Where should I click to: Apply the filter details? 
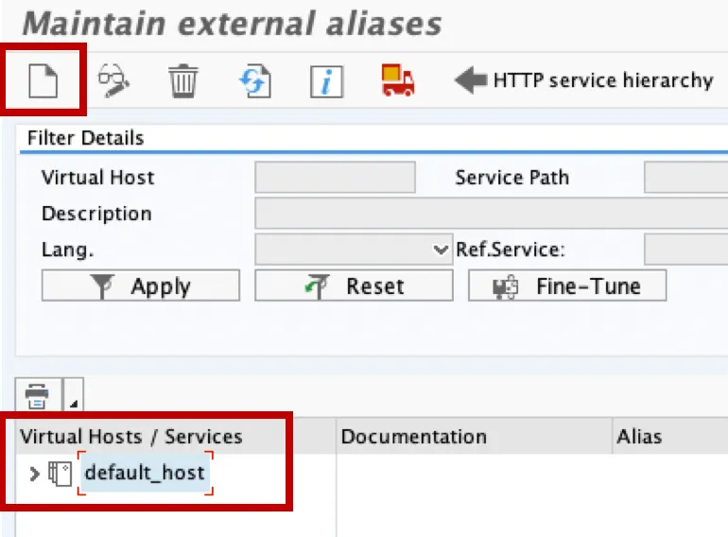pos(140,286)
